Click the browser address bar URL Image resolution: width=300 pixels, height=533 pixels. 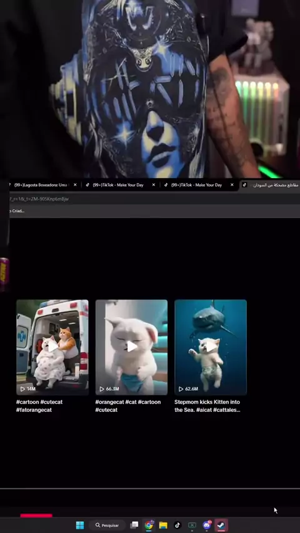pyautogui.click(x=39, y=199)
